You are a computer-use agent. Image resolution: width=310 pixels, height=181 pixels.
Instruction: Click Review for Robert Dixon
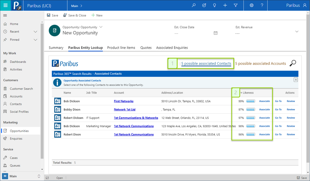pyautogui.click(x=291, y=134)
